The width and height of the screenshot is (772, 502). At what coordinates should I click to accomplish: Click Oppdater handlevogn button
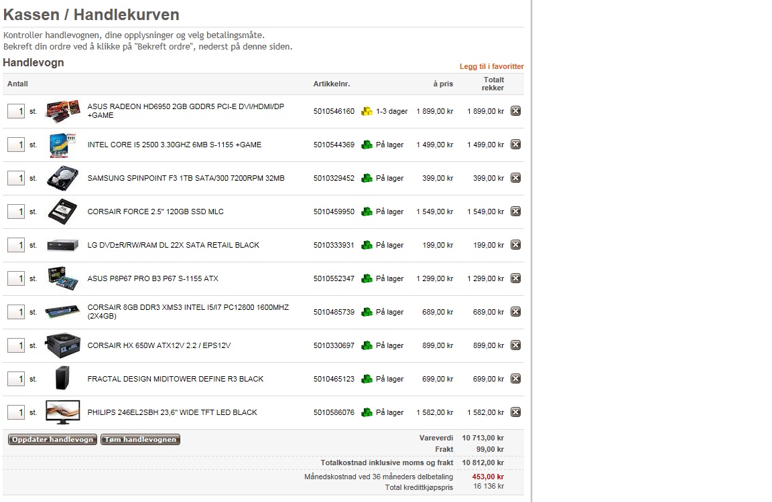point(53,440)
